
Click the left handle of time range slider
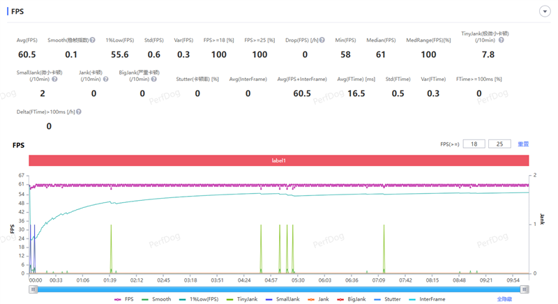click(33, 289)
